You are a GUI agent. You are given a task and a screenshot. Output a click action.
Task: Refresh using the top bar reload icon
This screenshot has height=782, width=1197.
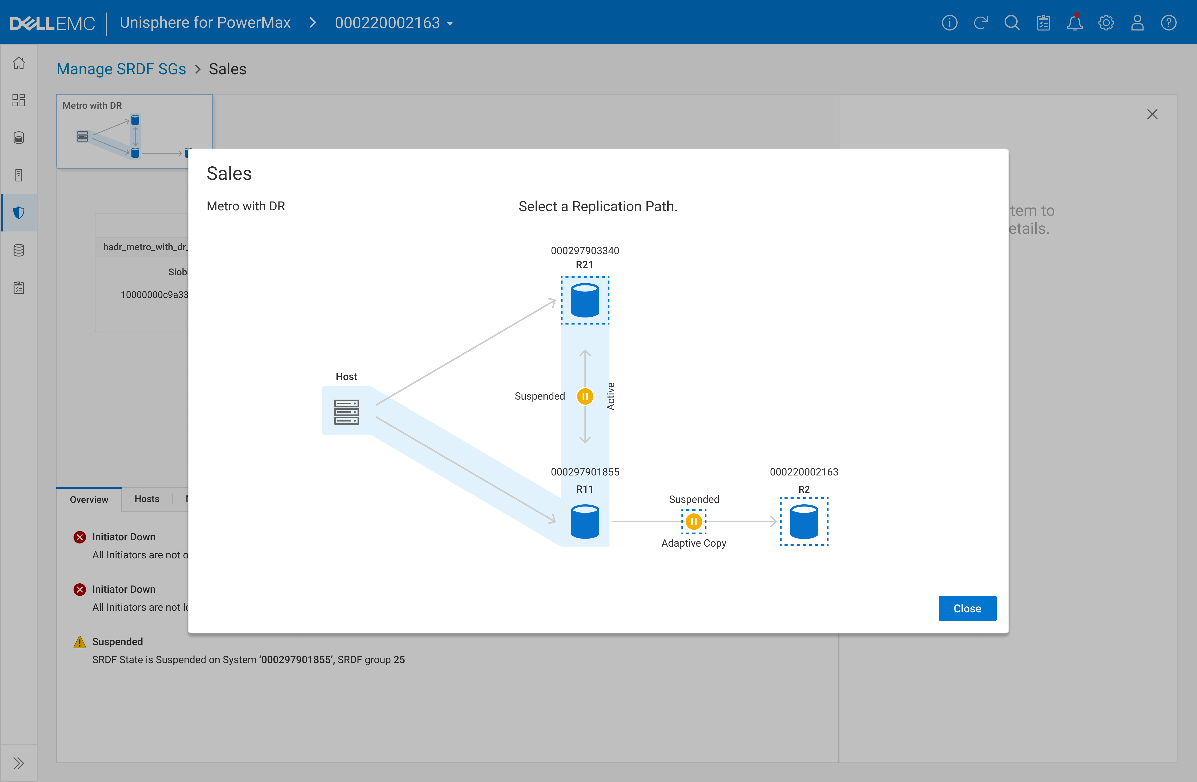click(x=980, y=23)
